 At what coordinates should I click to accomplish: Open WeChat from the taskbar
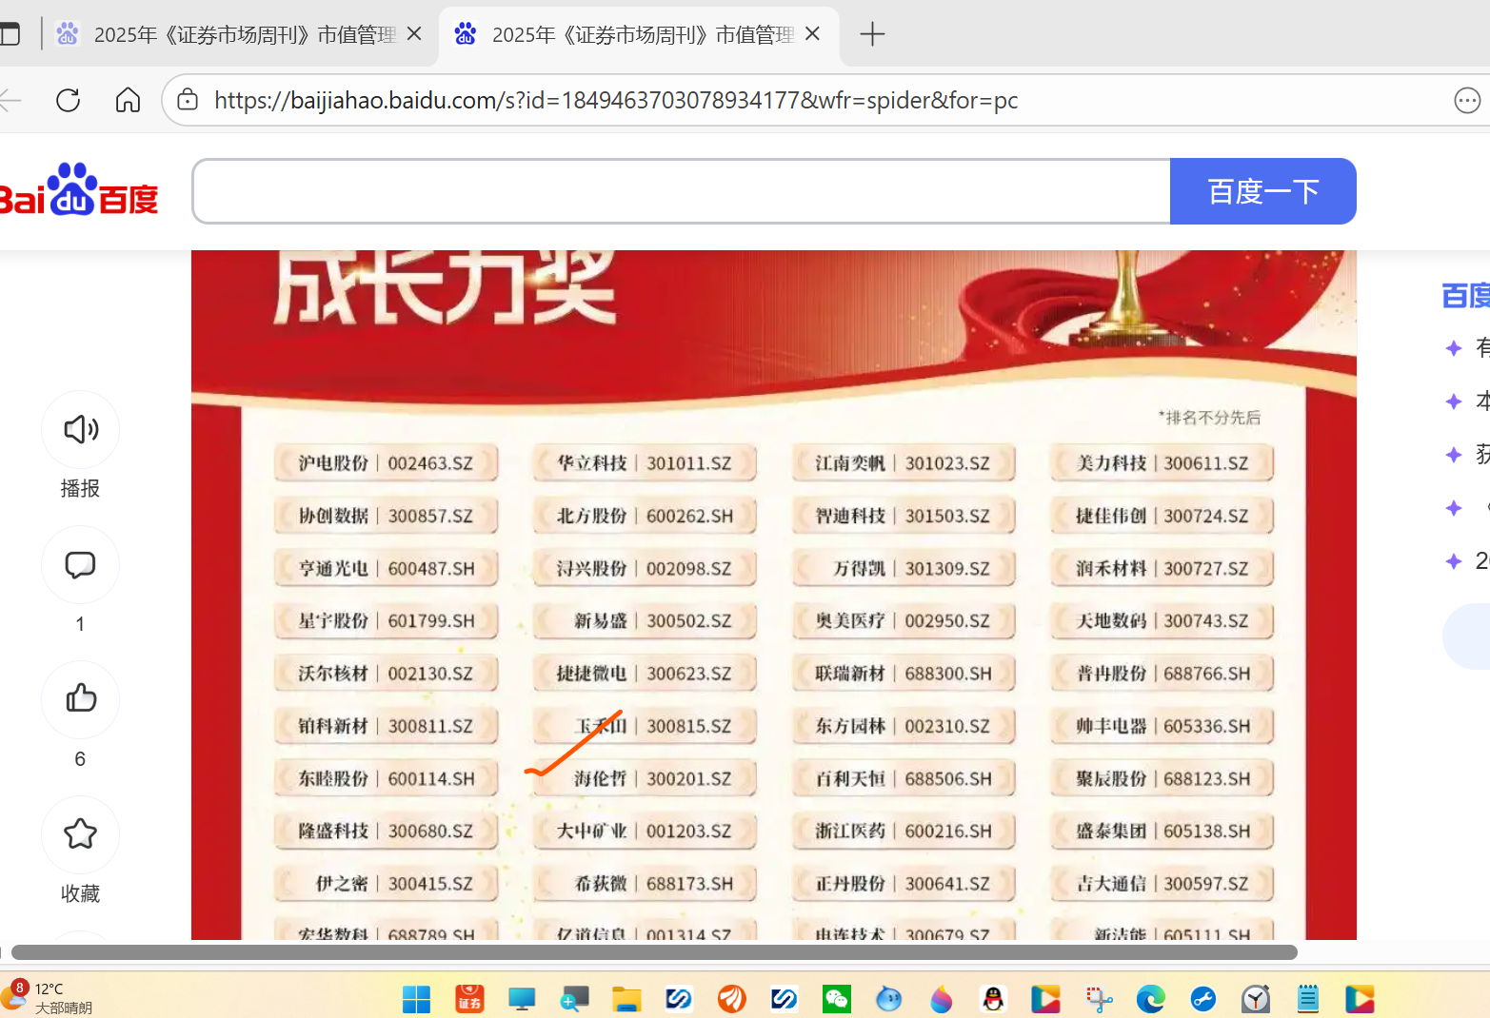point(837,999)
